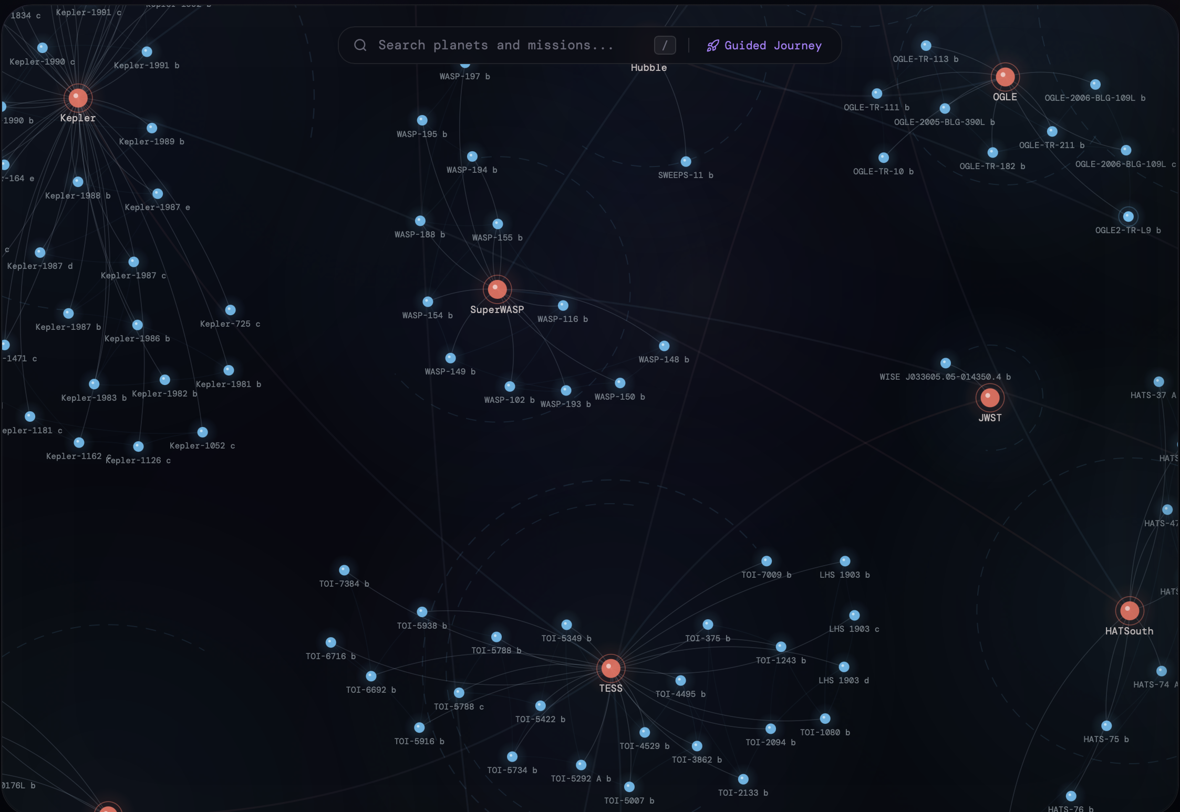Select planet node SWEEPS-11 b

pos(686,161)
